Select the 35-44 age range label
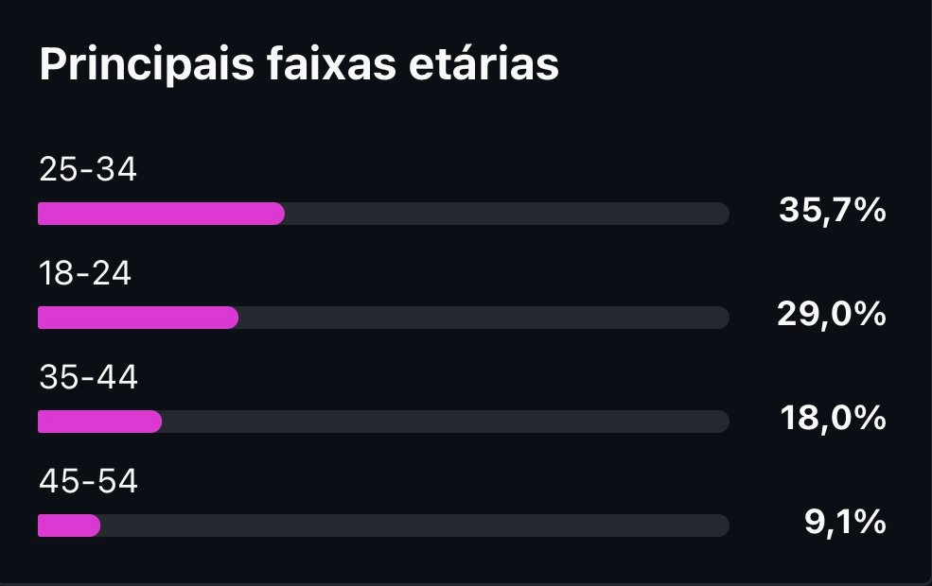 (88, 378)
